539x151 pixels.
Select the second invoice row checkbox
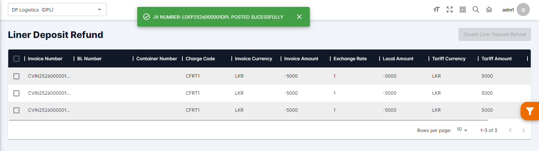tap(16, 93)
